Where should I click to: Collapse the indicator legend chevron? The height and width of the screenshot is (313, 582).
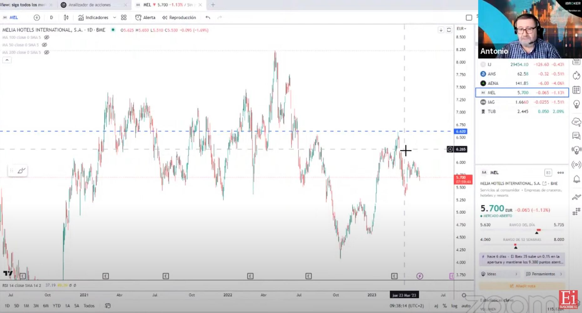7,60
